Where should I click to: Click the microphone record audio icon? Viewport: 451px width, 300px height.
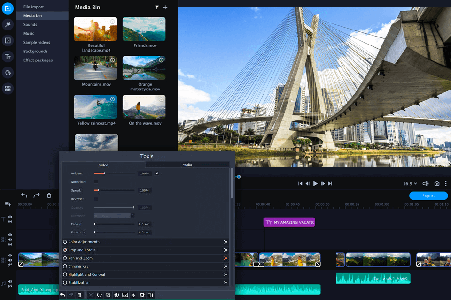(x=133, y=295)
